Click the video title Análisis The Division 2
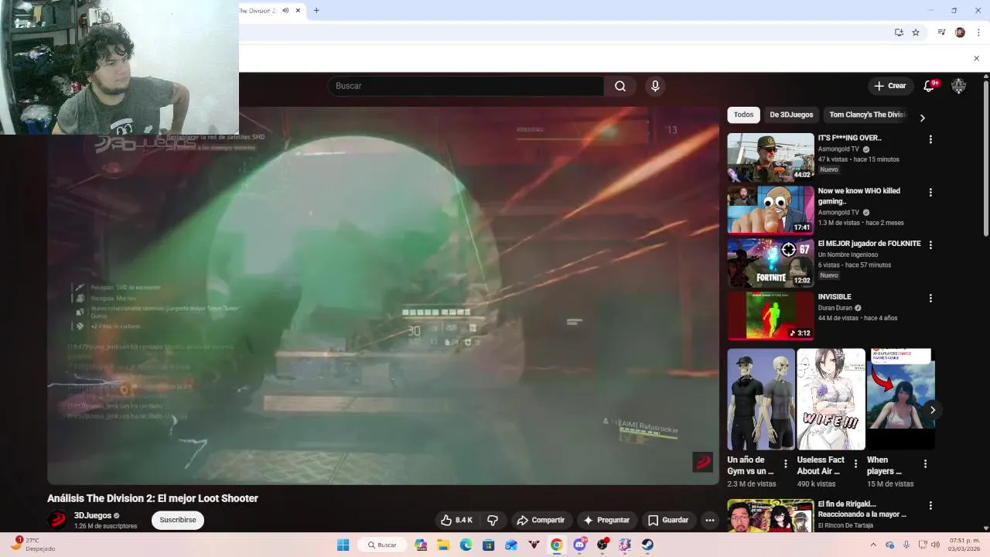The height and width of the screenshot is (557, 990). click(152, 498)
